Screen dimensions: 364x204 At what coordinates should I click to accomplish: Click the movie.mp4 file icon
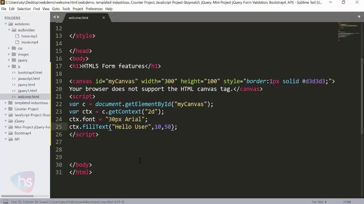17,42
